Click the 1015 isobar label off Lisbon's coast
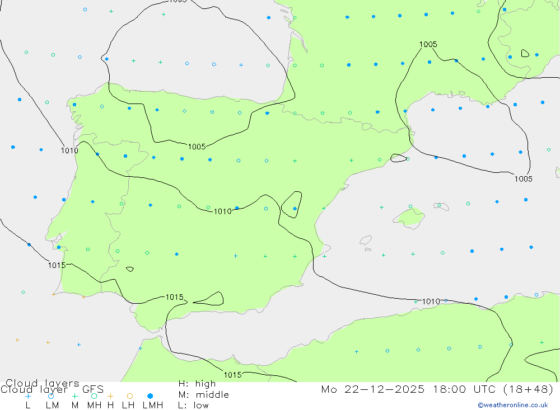This screenshot has width=560, height=410. pyautogui.click(x=57, y=265)
